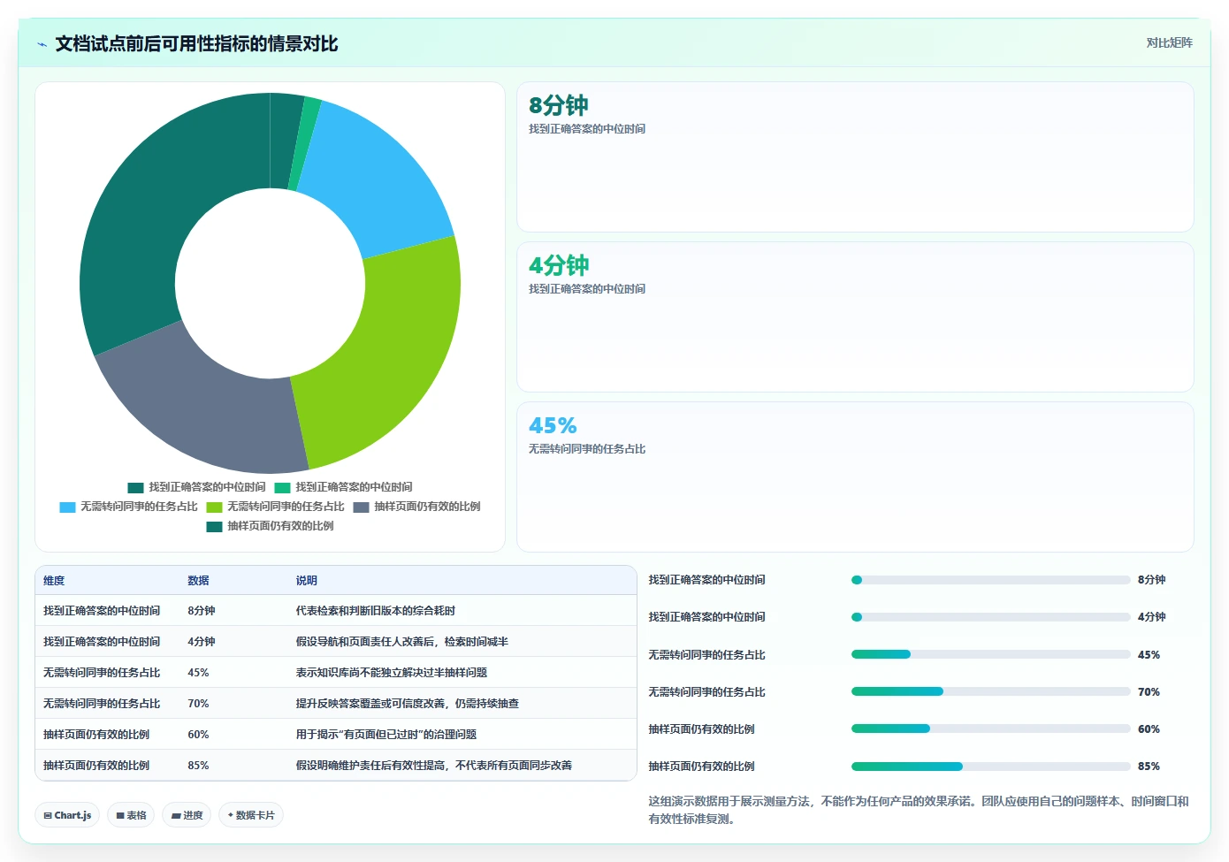Click the blue icon beside the page title
Viewport: 1229px width, 862px height.
tap(42, 44)
